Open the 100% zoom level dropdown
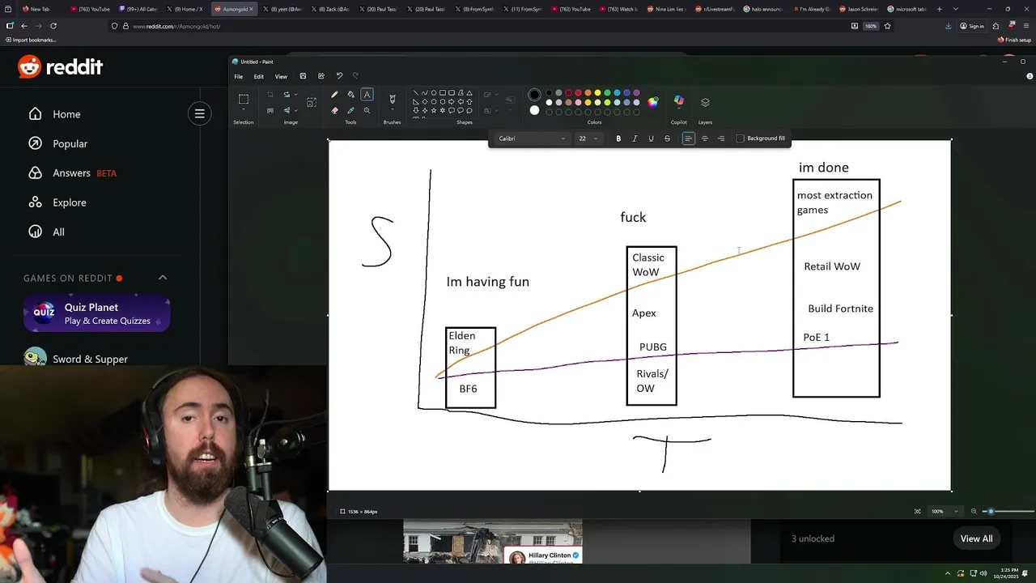 pos(944,511)
